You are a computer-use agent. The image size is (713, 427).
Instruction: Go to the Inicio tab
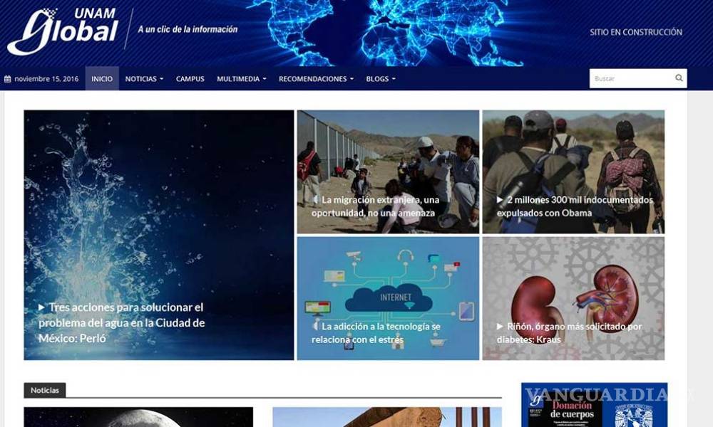(x=102, y=78)
